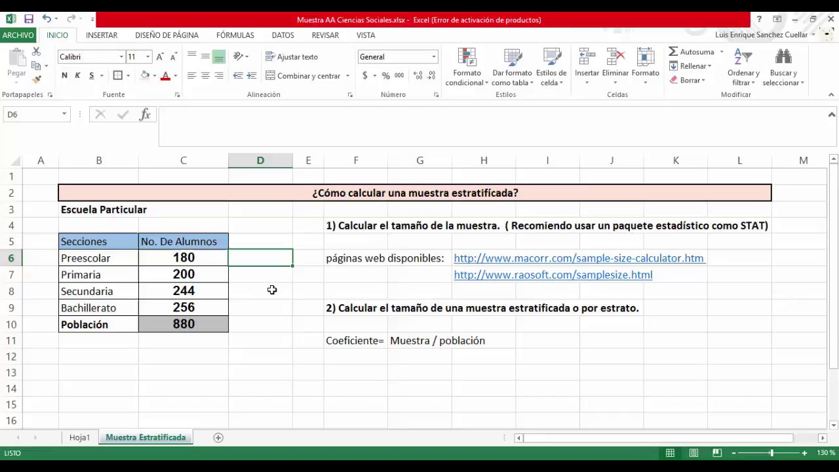Expand Combinar y centrar options
This screenshot has width=839, height=472.
coord(347,76)
